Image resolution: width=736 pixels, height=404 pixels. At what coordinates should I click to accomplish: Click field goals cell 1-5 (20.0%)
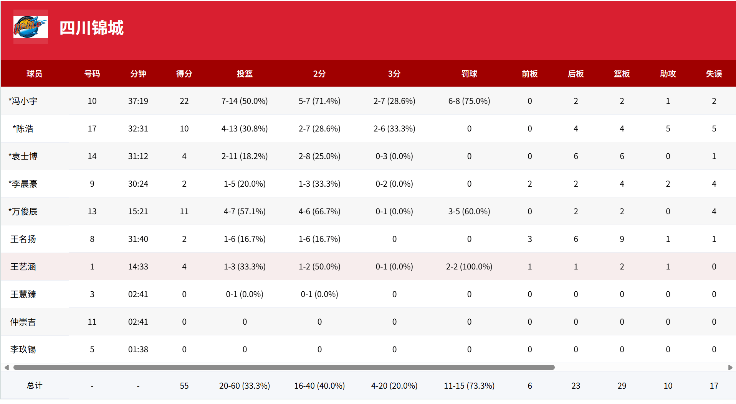click(x=245, y=184)
